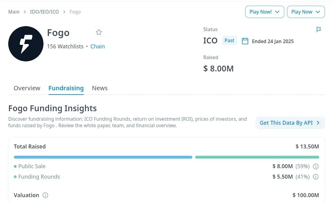Navigate to IDO/IEO/ICO breadcrumb link
Image resolution: width=333 pixels, height=203 pixels.
coord(44,12)
